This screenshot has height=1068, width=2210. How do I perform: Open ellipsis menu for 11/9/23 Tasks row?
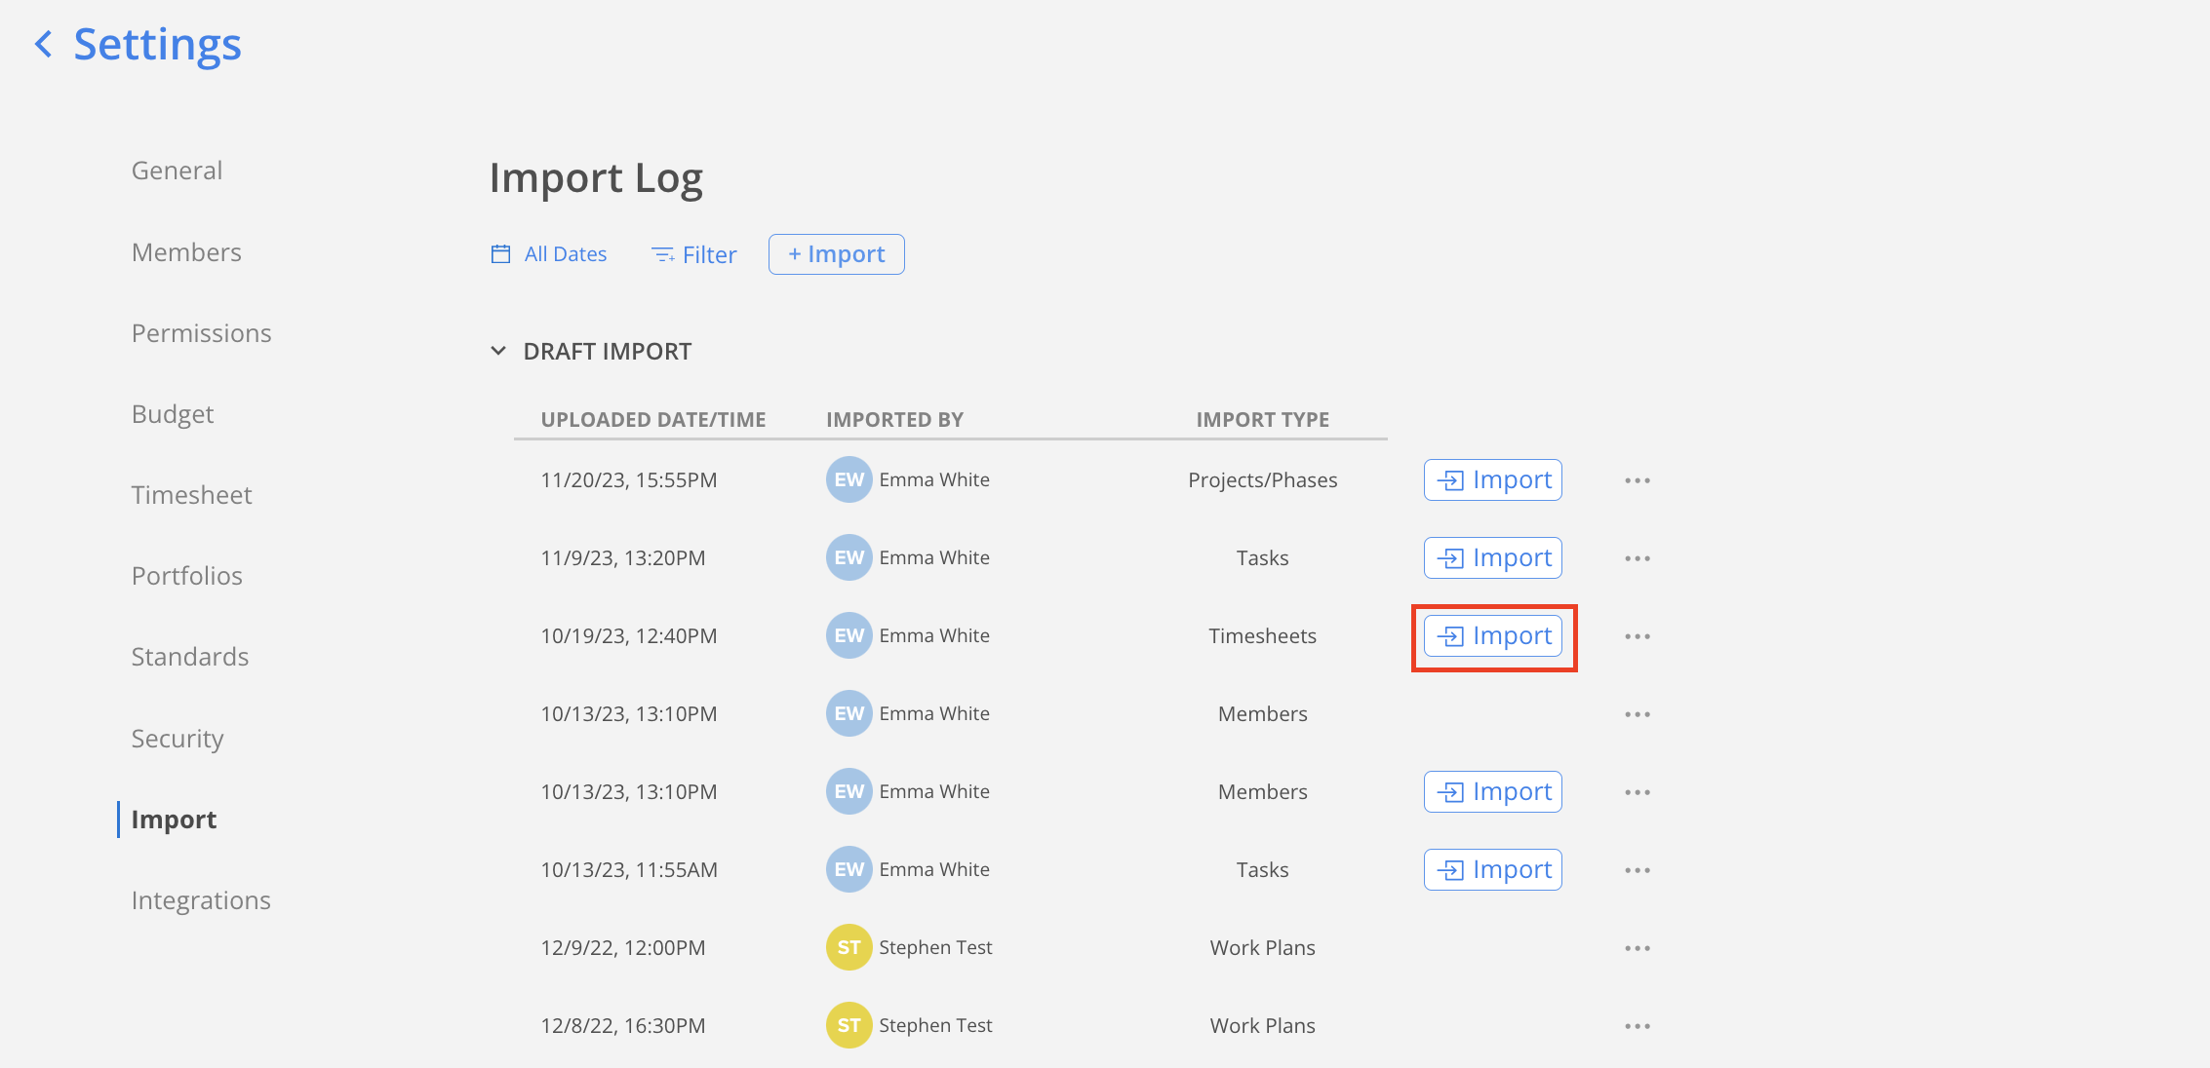(1637, 558)
